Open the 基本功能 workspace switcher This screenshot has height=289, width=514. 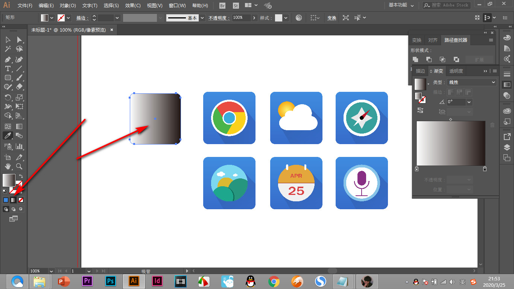coord(401,5)
